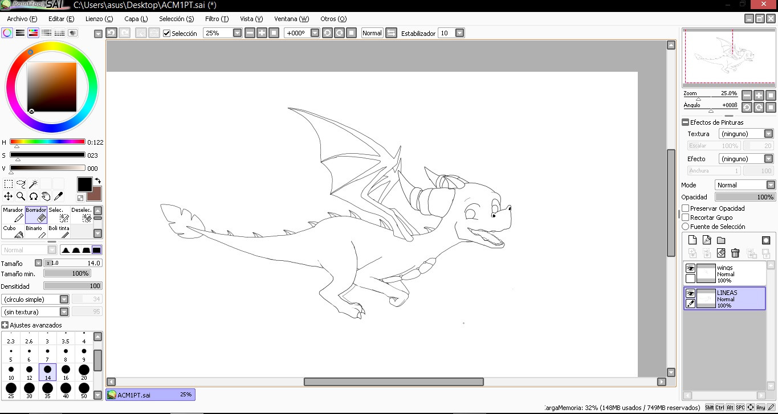This screenshot has height=414, width=778.
Task: Create a new layer folder
Action: [721, 240]
